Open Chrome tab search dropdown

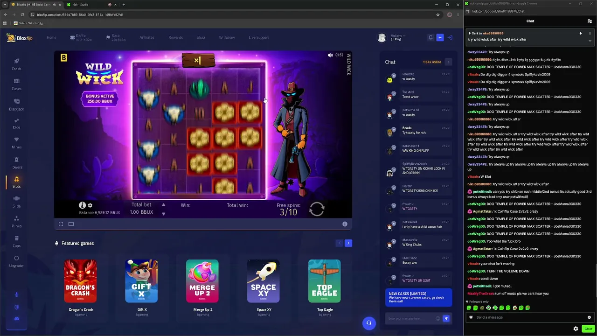(x=5, y=5)
